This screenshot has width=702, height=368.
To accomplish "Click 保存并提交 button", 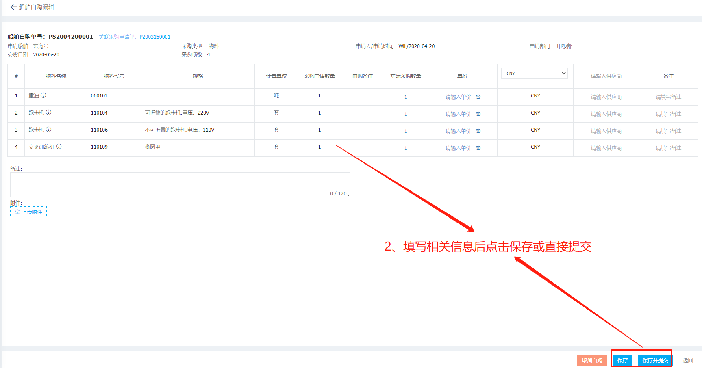I will coord(655,360).
